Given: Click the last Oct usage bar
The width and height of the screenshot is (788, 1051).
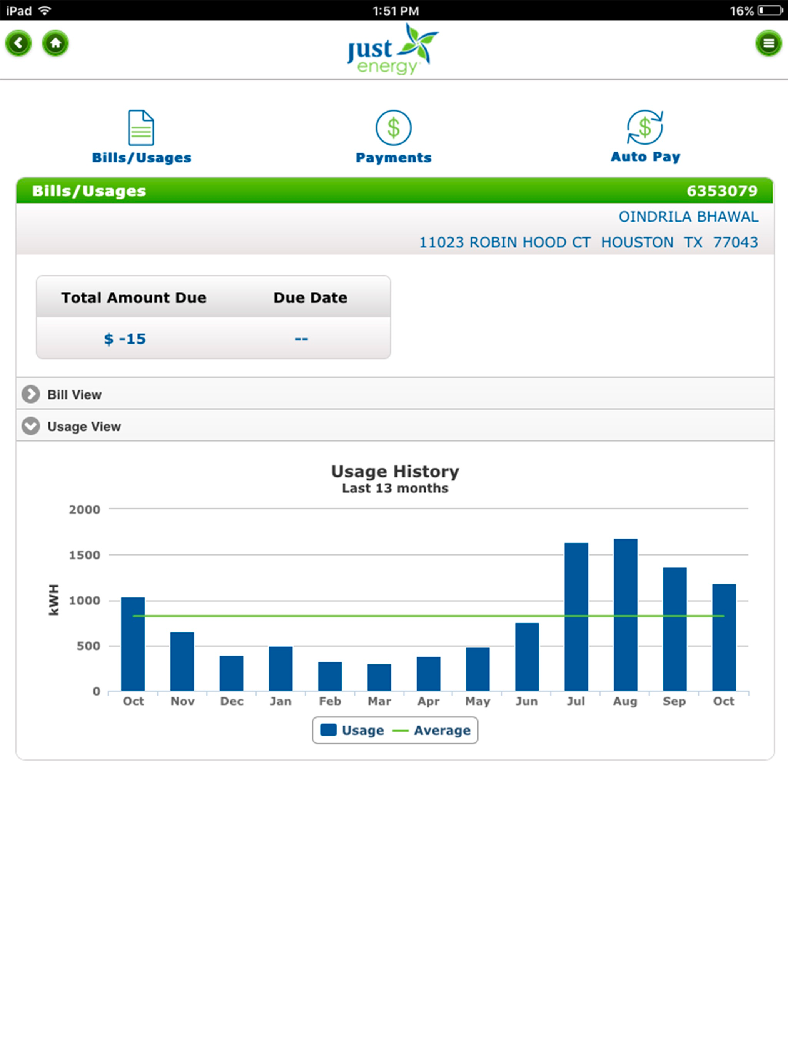Looking at the screenshot, I should tap(724, 637).
